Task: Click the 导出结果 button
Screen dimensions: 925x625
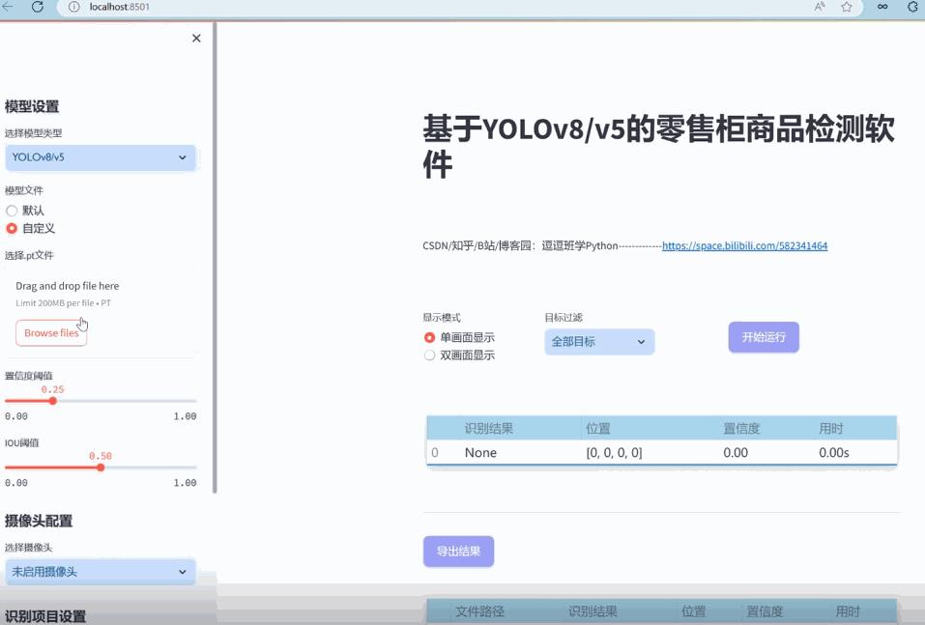Action: point(458,551)
